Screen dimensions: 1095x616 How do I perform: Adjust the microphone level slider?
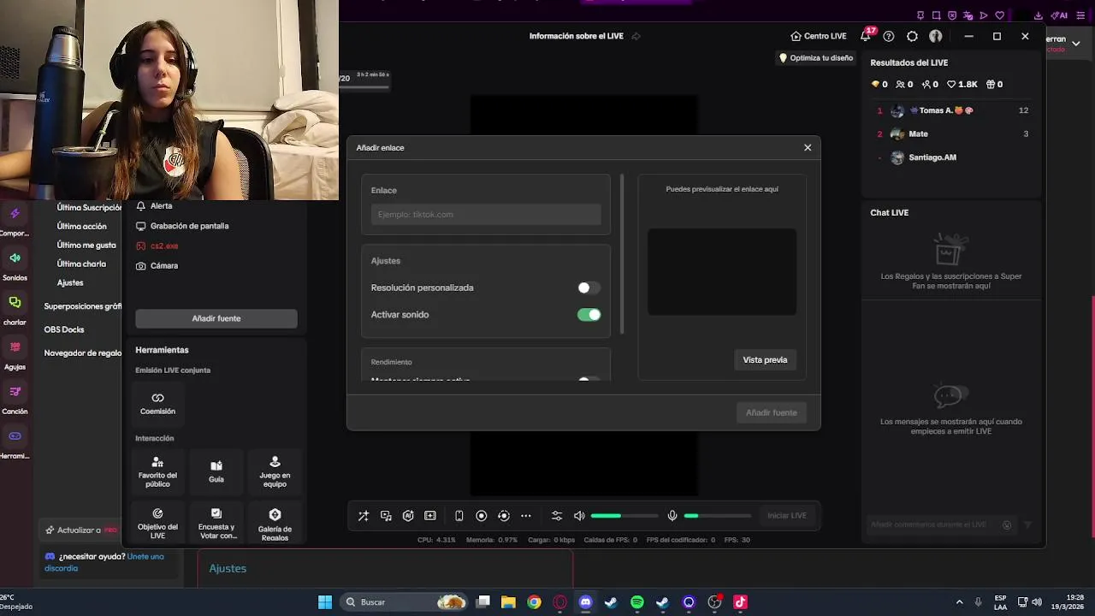pyautogui.click(x=718, y=516)
